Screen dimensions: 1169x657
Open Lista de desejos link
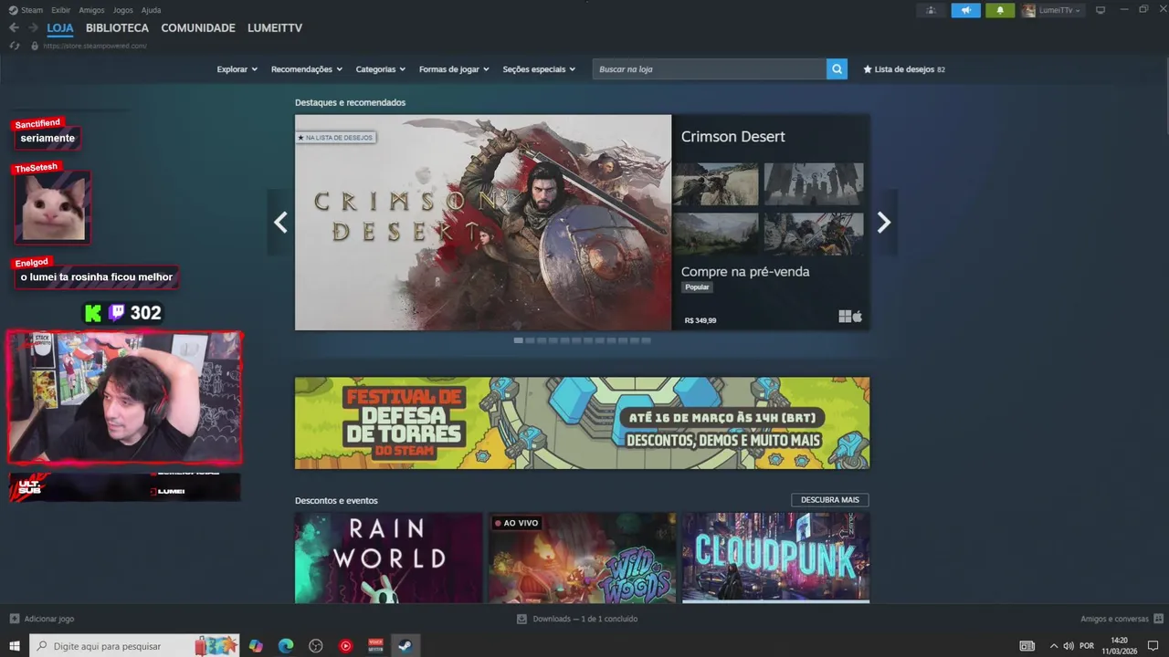[904, 69]
